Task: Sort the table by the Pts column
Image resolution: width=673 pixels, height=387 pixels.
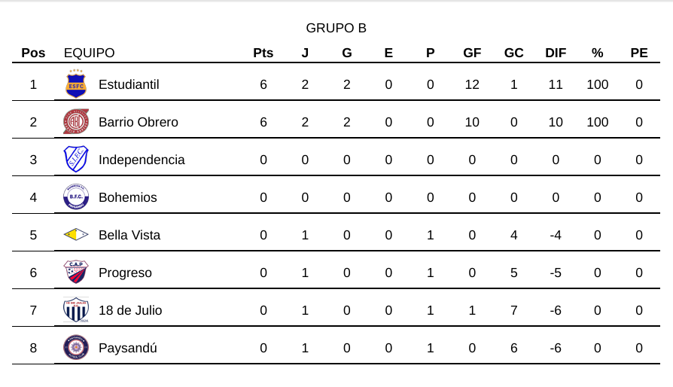Action: point(263,53)
